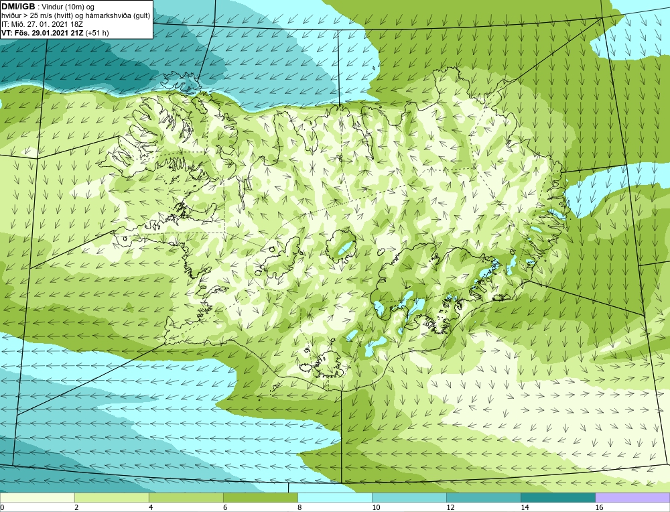Viewport: 670px width, 512px height.
Task: Click the purple swatch above 16 m/s
Action: [632, 497]
